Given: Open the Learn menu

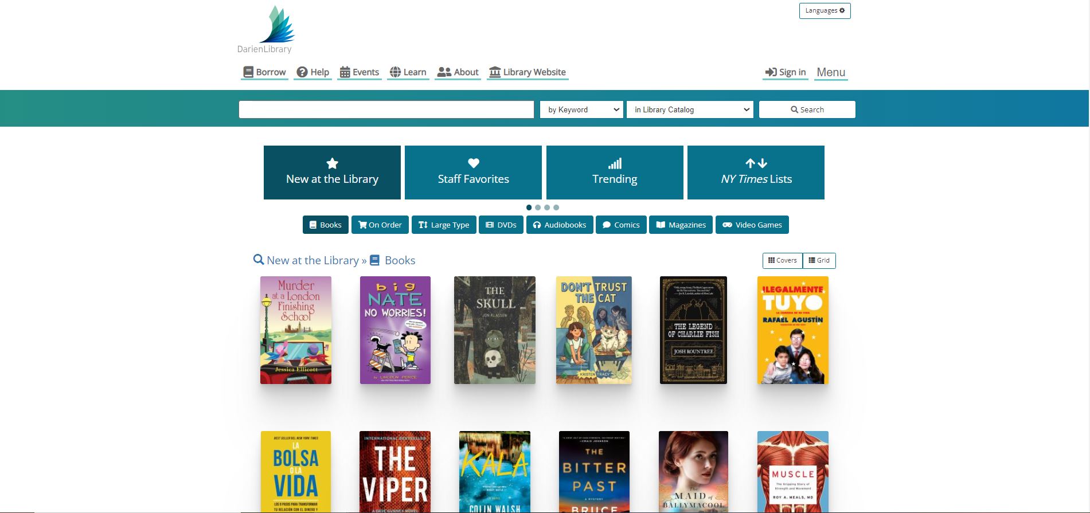Looking at the screenshot, I should [408, 72].
